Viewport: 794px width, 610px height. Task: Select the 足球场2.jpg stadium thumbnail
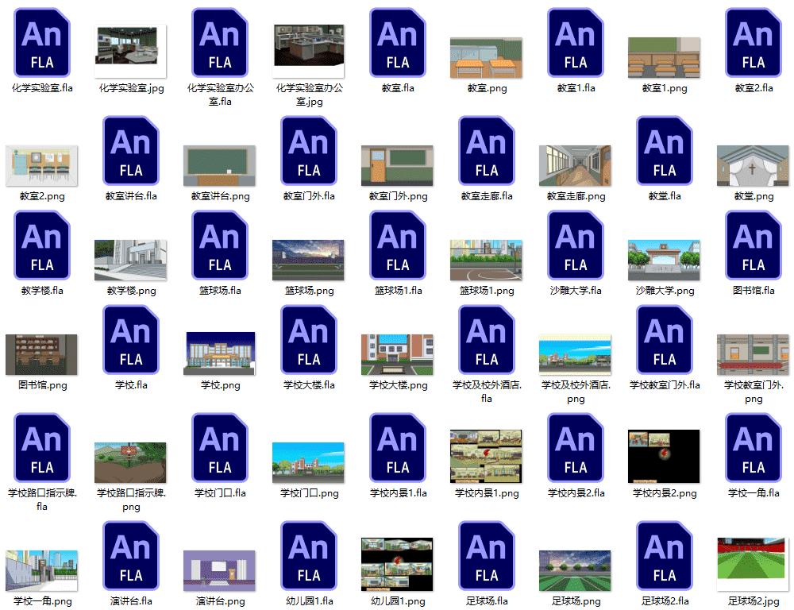[x=754, y=564]
